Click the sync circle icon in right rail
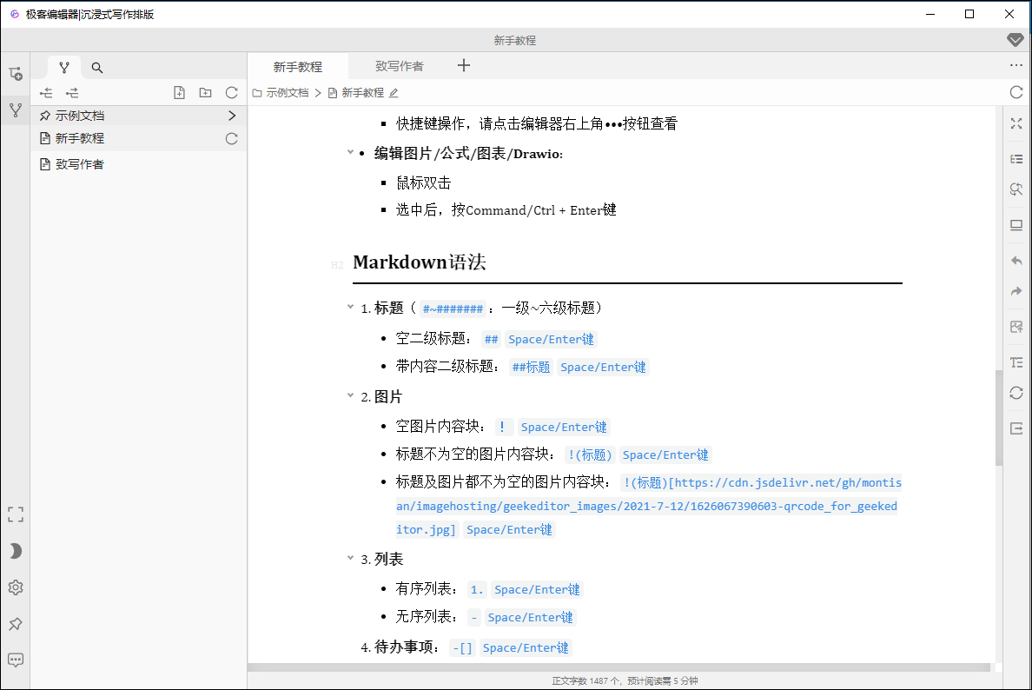Viewport: 1032px width, 690px height. [x=1016, y=393]
